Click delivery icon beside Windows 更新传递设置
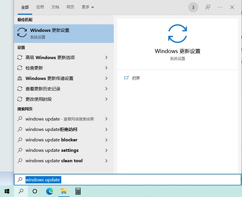The image size is (242, 197). [x=20, y=78]
